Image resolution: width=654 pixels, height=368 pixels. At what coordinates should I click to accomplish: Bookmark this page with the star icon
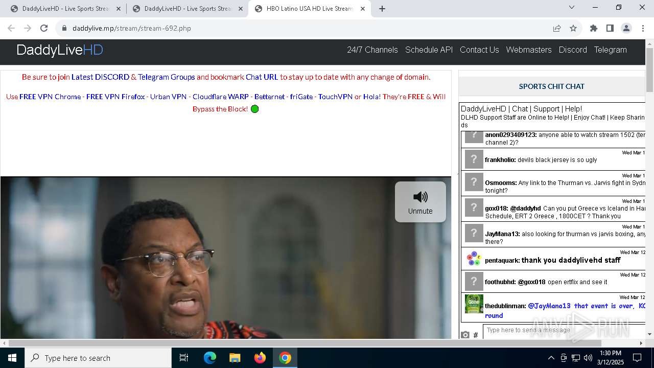tap(573, 28)
